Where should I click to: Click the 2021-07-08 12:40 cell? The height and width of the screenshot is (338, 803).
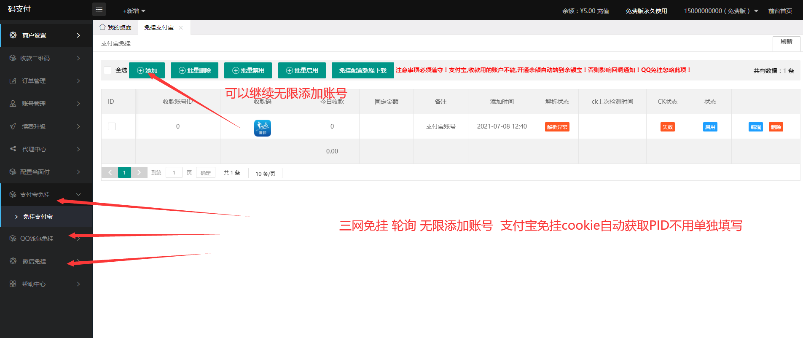pos(502,126)
